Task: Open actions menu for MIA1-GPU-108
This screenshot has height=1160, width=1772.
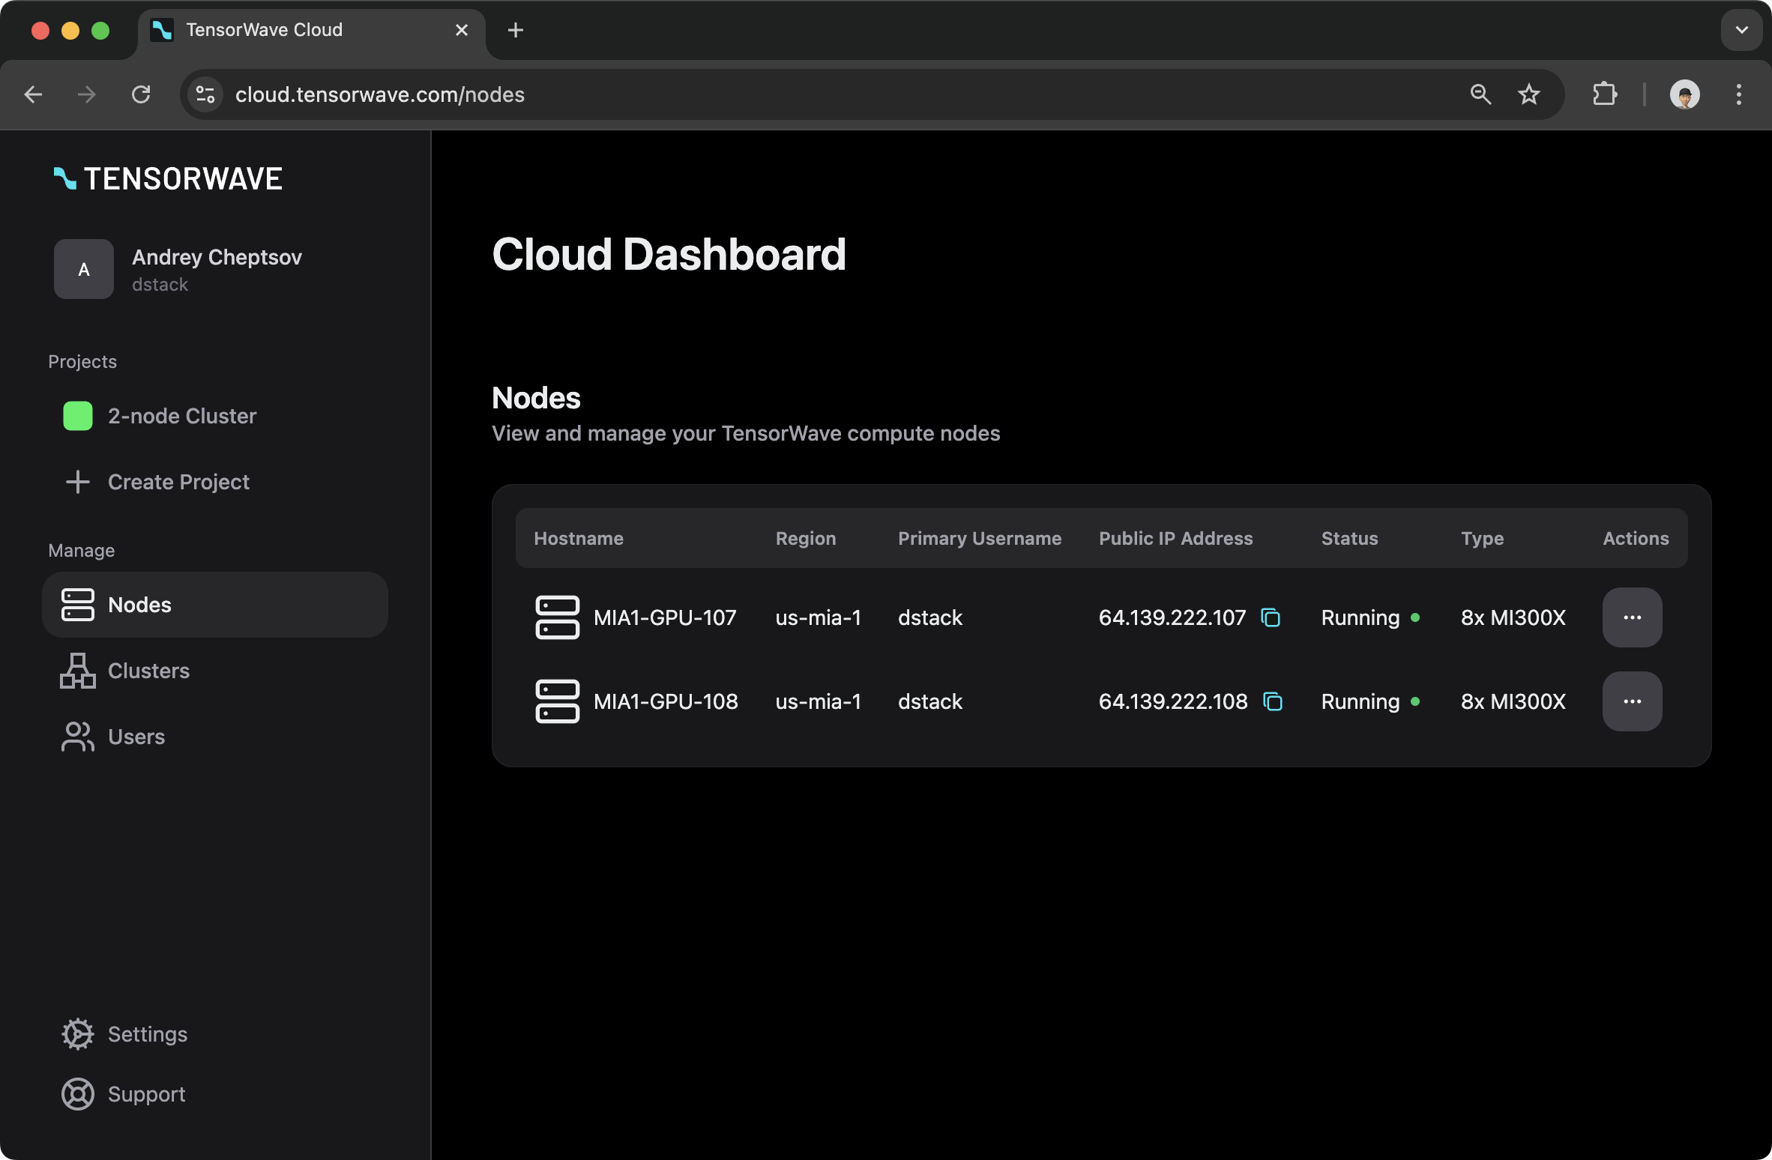Action: click(x=1632, y=701)
